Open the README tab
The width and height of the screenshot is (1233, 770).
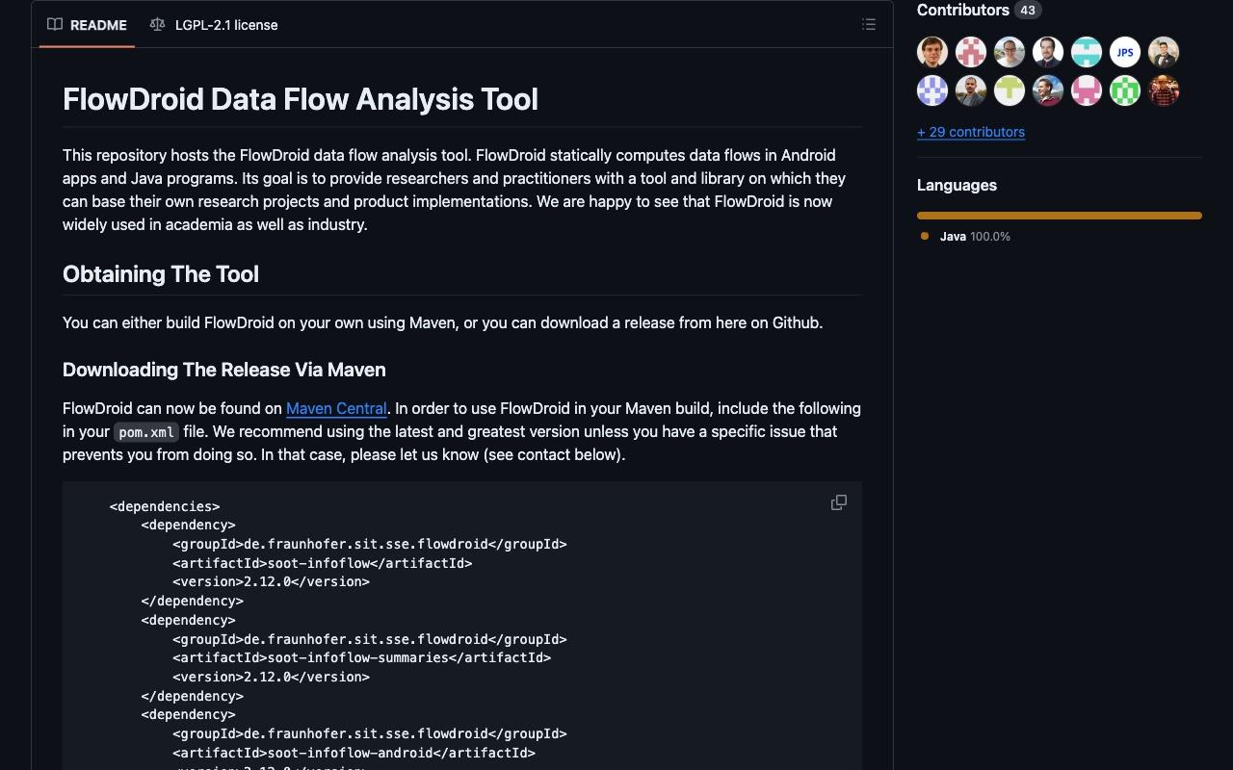click(x=88, y=25)
